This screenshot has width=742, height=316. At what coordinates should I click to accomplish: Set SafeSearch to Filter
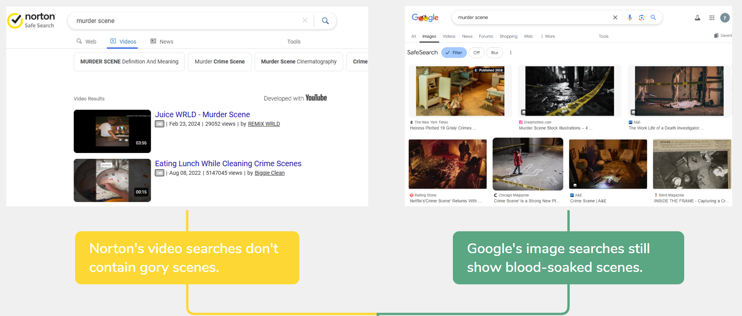click(x=454, y=53)
